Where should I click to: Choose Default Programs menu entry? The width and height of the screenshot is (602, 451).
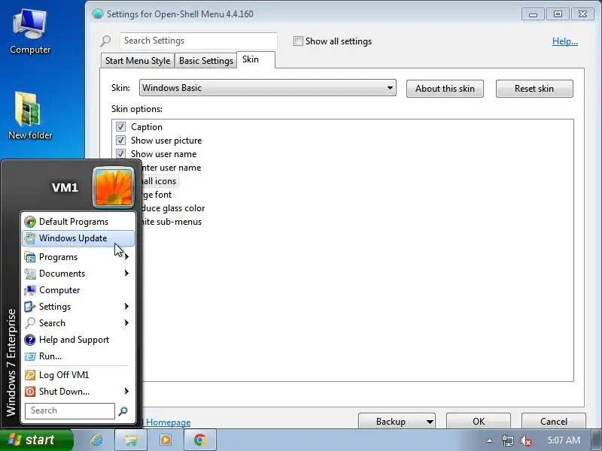coord(78,222)
